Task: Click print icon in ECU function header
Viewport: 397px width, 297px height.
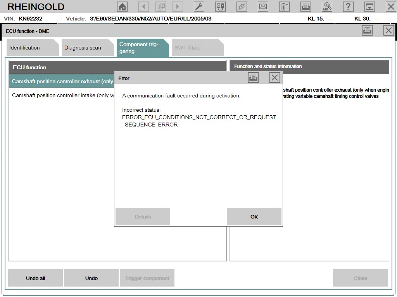Action: click(x=367, y=31)
